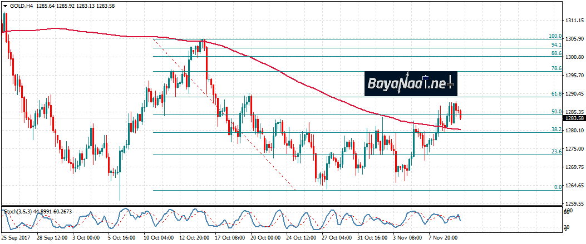Viewport: 586px width, 244px height.
Task: Select the 0.0 Fibonacci level label
Action: point(558,187)
